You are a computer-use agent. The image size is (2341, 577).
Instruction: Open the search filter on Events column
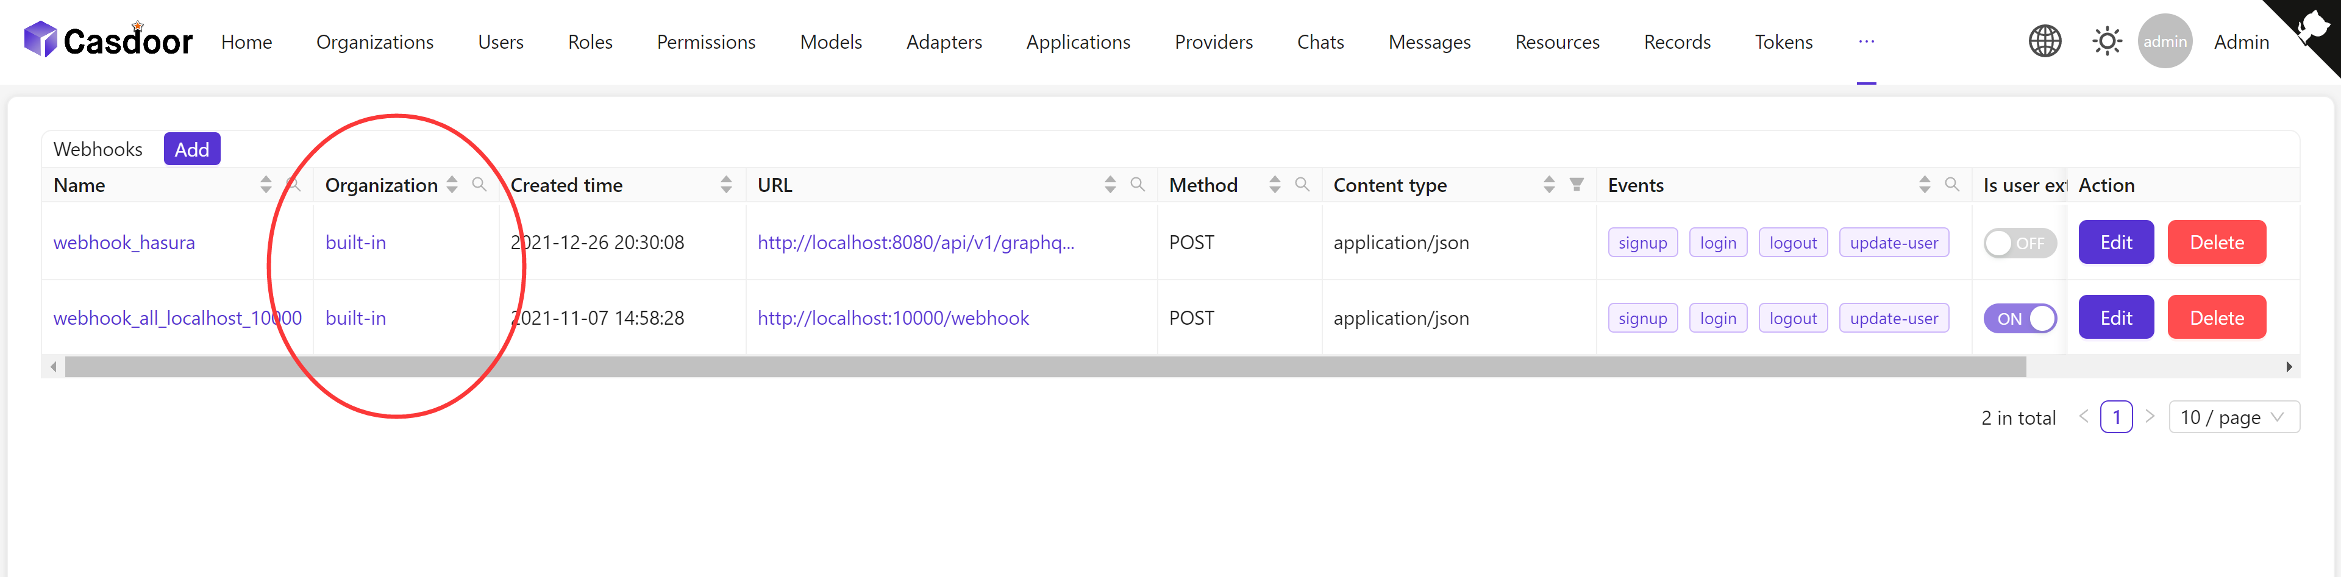coord(1952,185)
